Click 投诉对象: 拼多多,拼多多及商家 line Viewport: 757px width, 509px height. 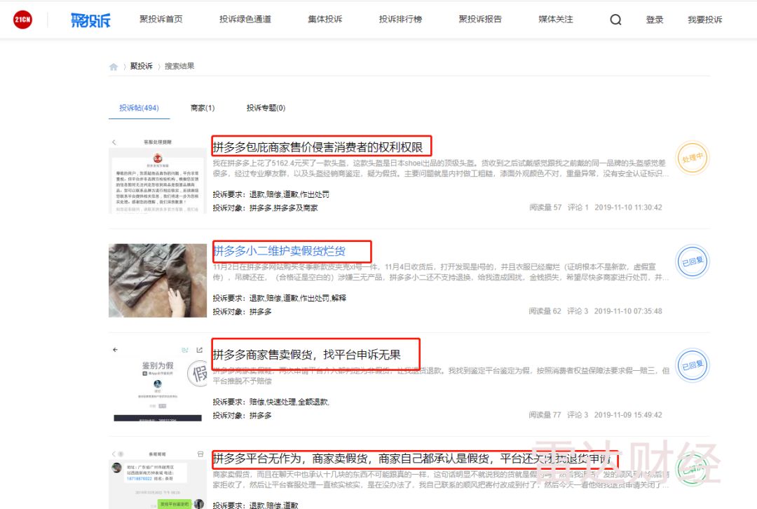[x=265, y=208]
